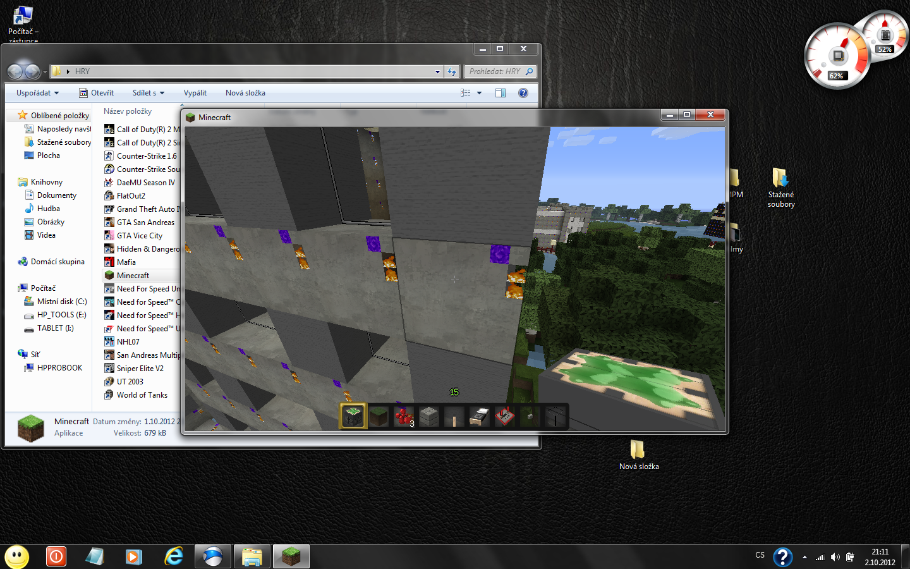The width and height of the screenshot is (910, 569).
Task: Switch to Windows Explorer taskbar button
Action: coord(252,556)
